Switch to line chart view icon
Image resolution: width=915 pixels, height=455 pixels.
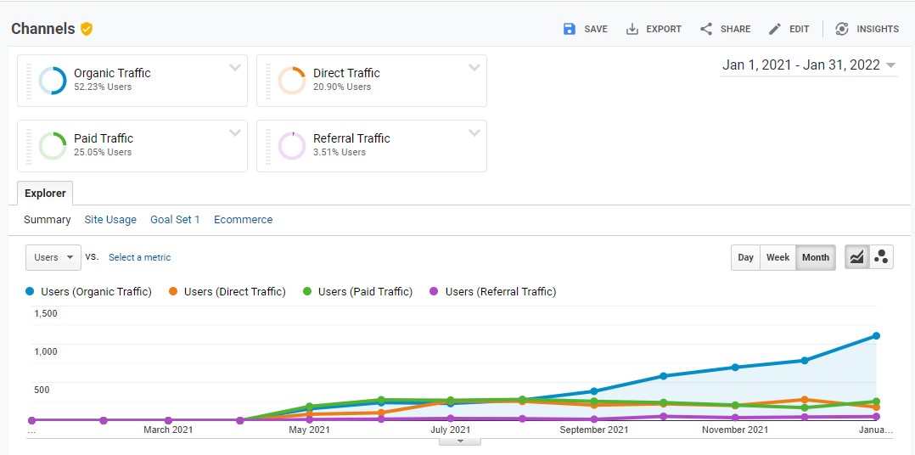(856, 257)
